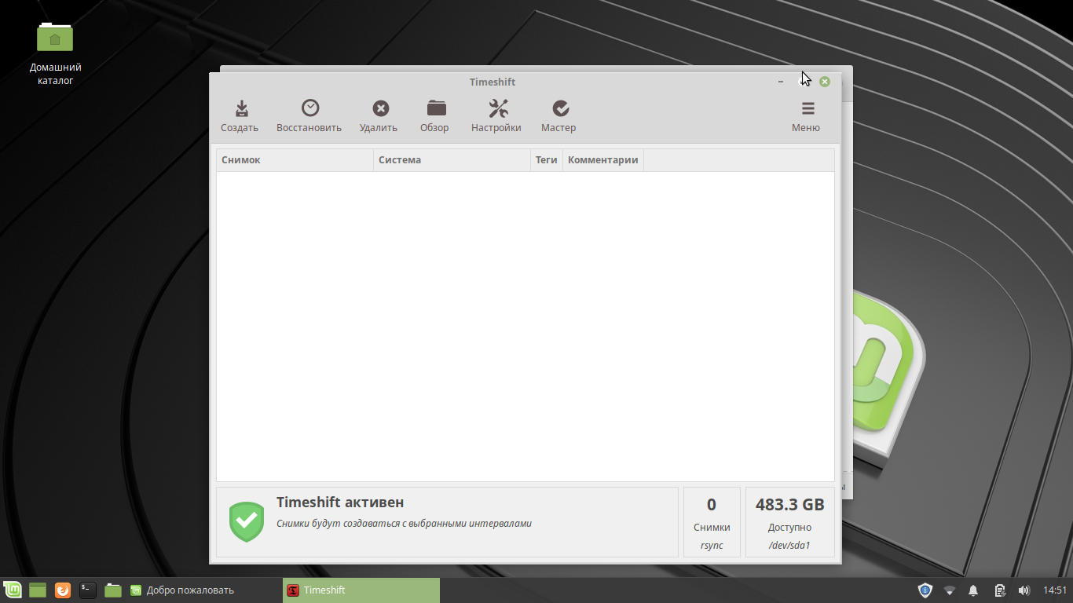
Task: Minimize the Timeshift window
Action: pyautogui.click(x=781, y=82)
